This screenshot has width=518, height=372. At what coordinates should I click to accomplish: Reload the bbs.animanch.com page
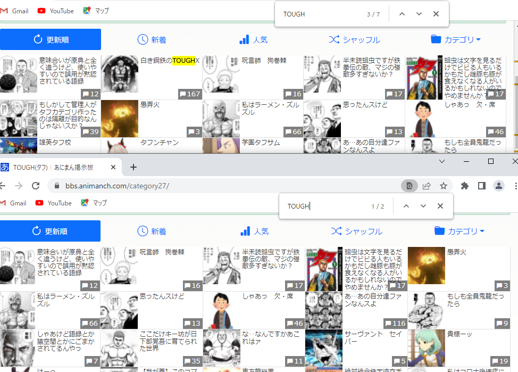click(36, 186)
